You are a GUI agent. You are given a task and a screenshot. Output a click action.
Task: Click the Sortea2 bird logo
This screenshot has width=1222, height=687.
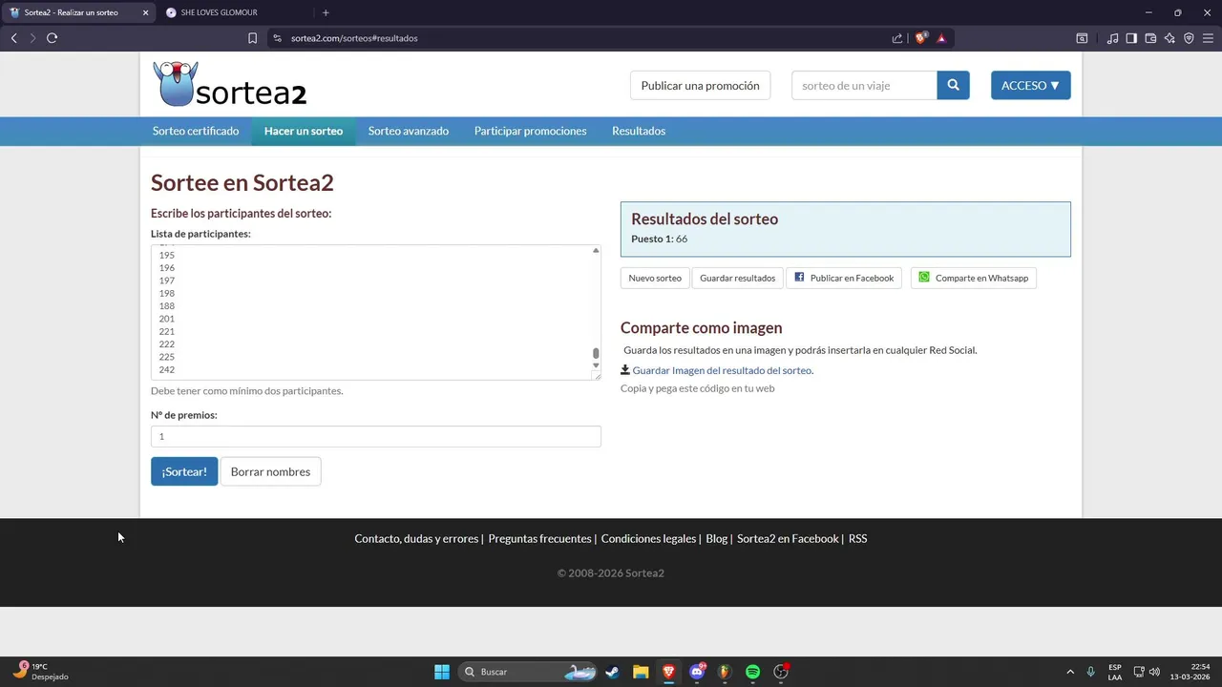pos(229,85)
